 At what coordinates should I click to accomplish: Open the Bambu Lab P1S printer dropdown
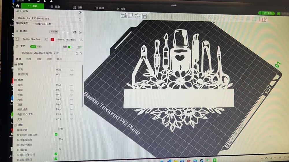47,18
